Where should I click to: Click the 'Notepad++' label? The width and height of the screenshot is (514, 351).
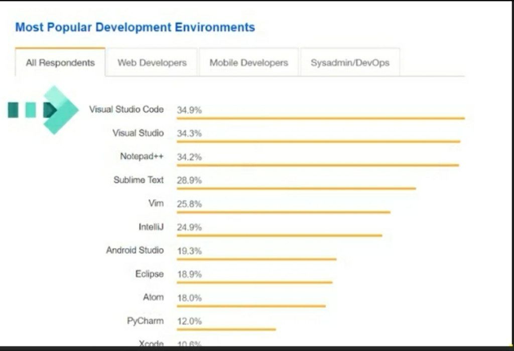tap(142, 156)
